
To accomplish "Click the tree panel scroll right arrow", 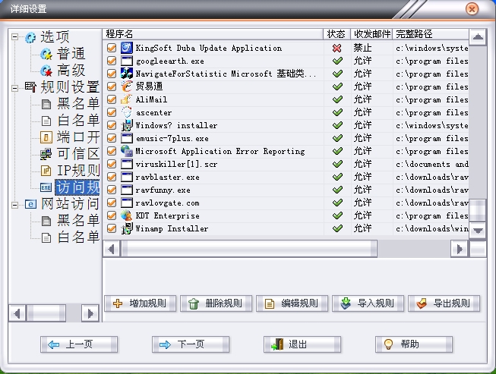I will tap(90, 313).
